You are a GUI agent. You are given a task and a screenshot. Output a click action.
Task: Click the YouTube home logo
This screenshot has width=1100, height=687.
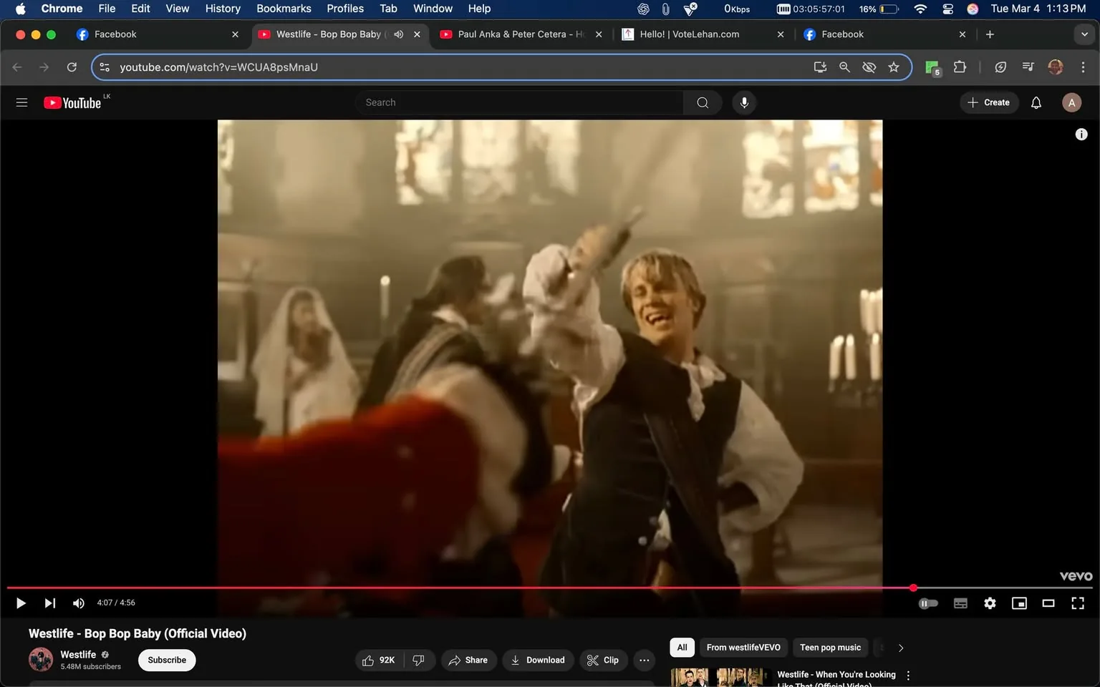point(72,102)
